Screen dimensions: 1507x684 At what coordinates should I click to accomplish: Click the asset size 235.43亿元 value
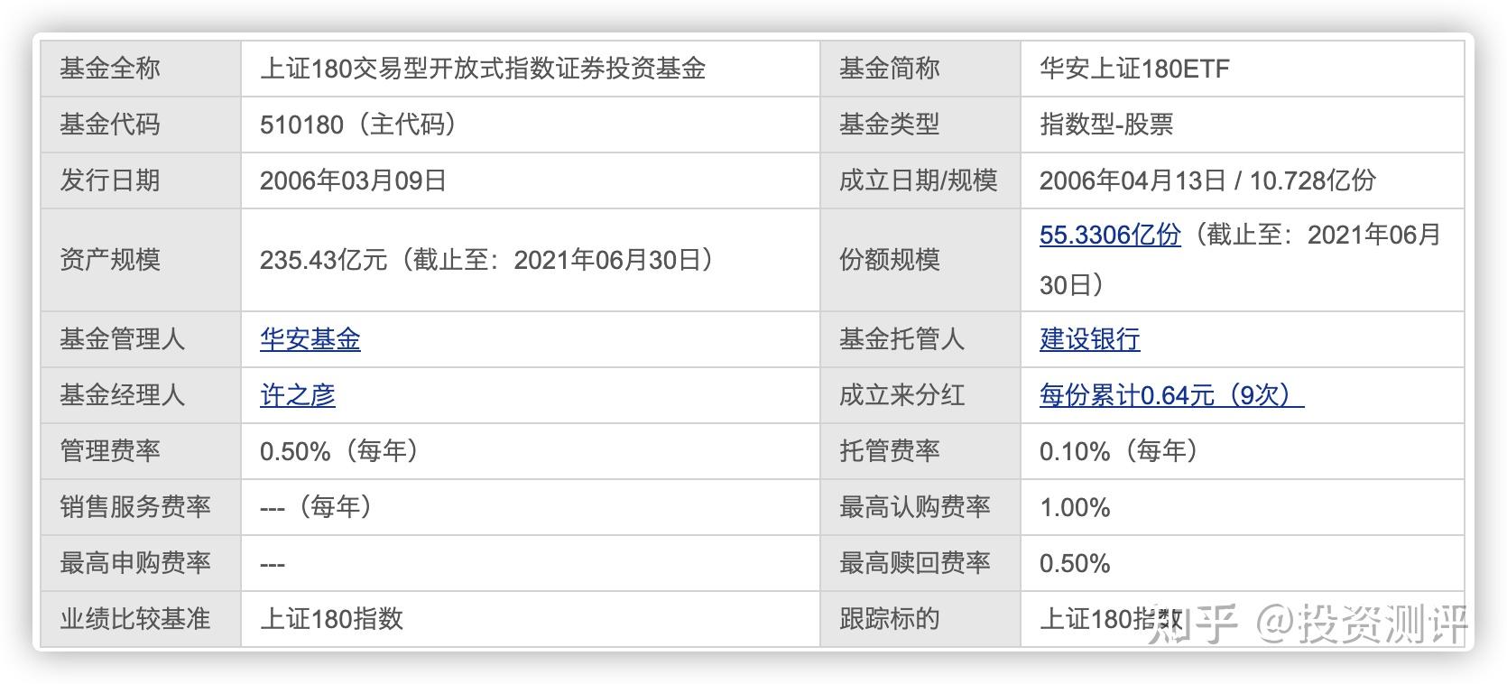pyautogui.click(x=322, y=260)
